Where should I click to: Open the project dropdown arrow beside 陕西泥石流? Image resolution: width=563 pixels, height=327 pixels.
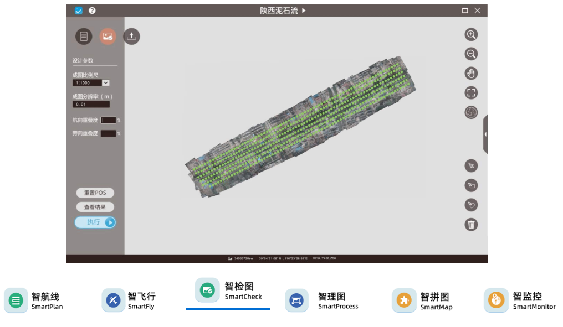pos(304,11)
